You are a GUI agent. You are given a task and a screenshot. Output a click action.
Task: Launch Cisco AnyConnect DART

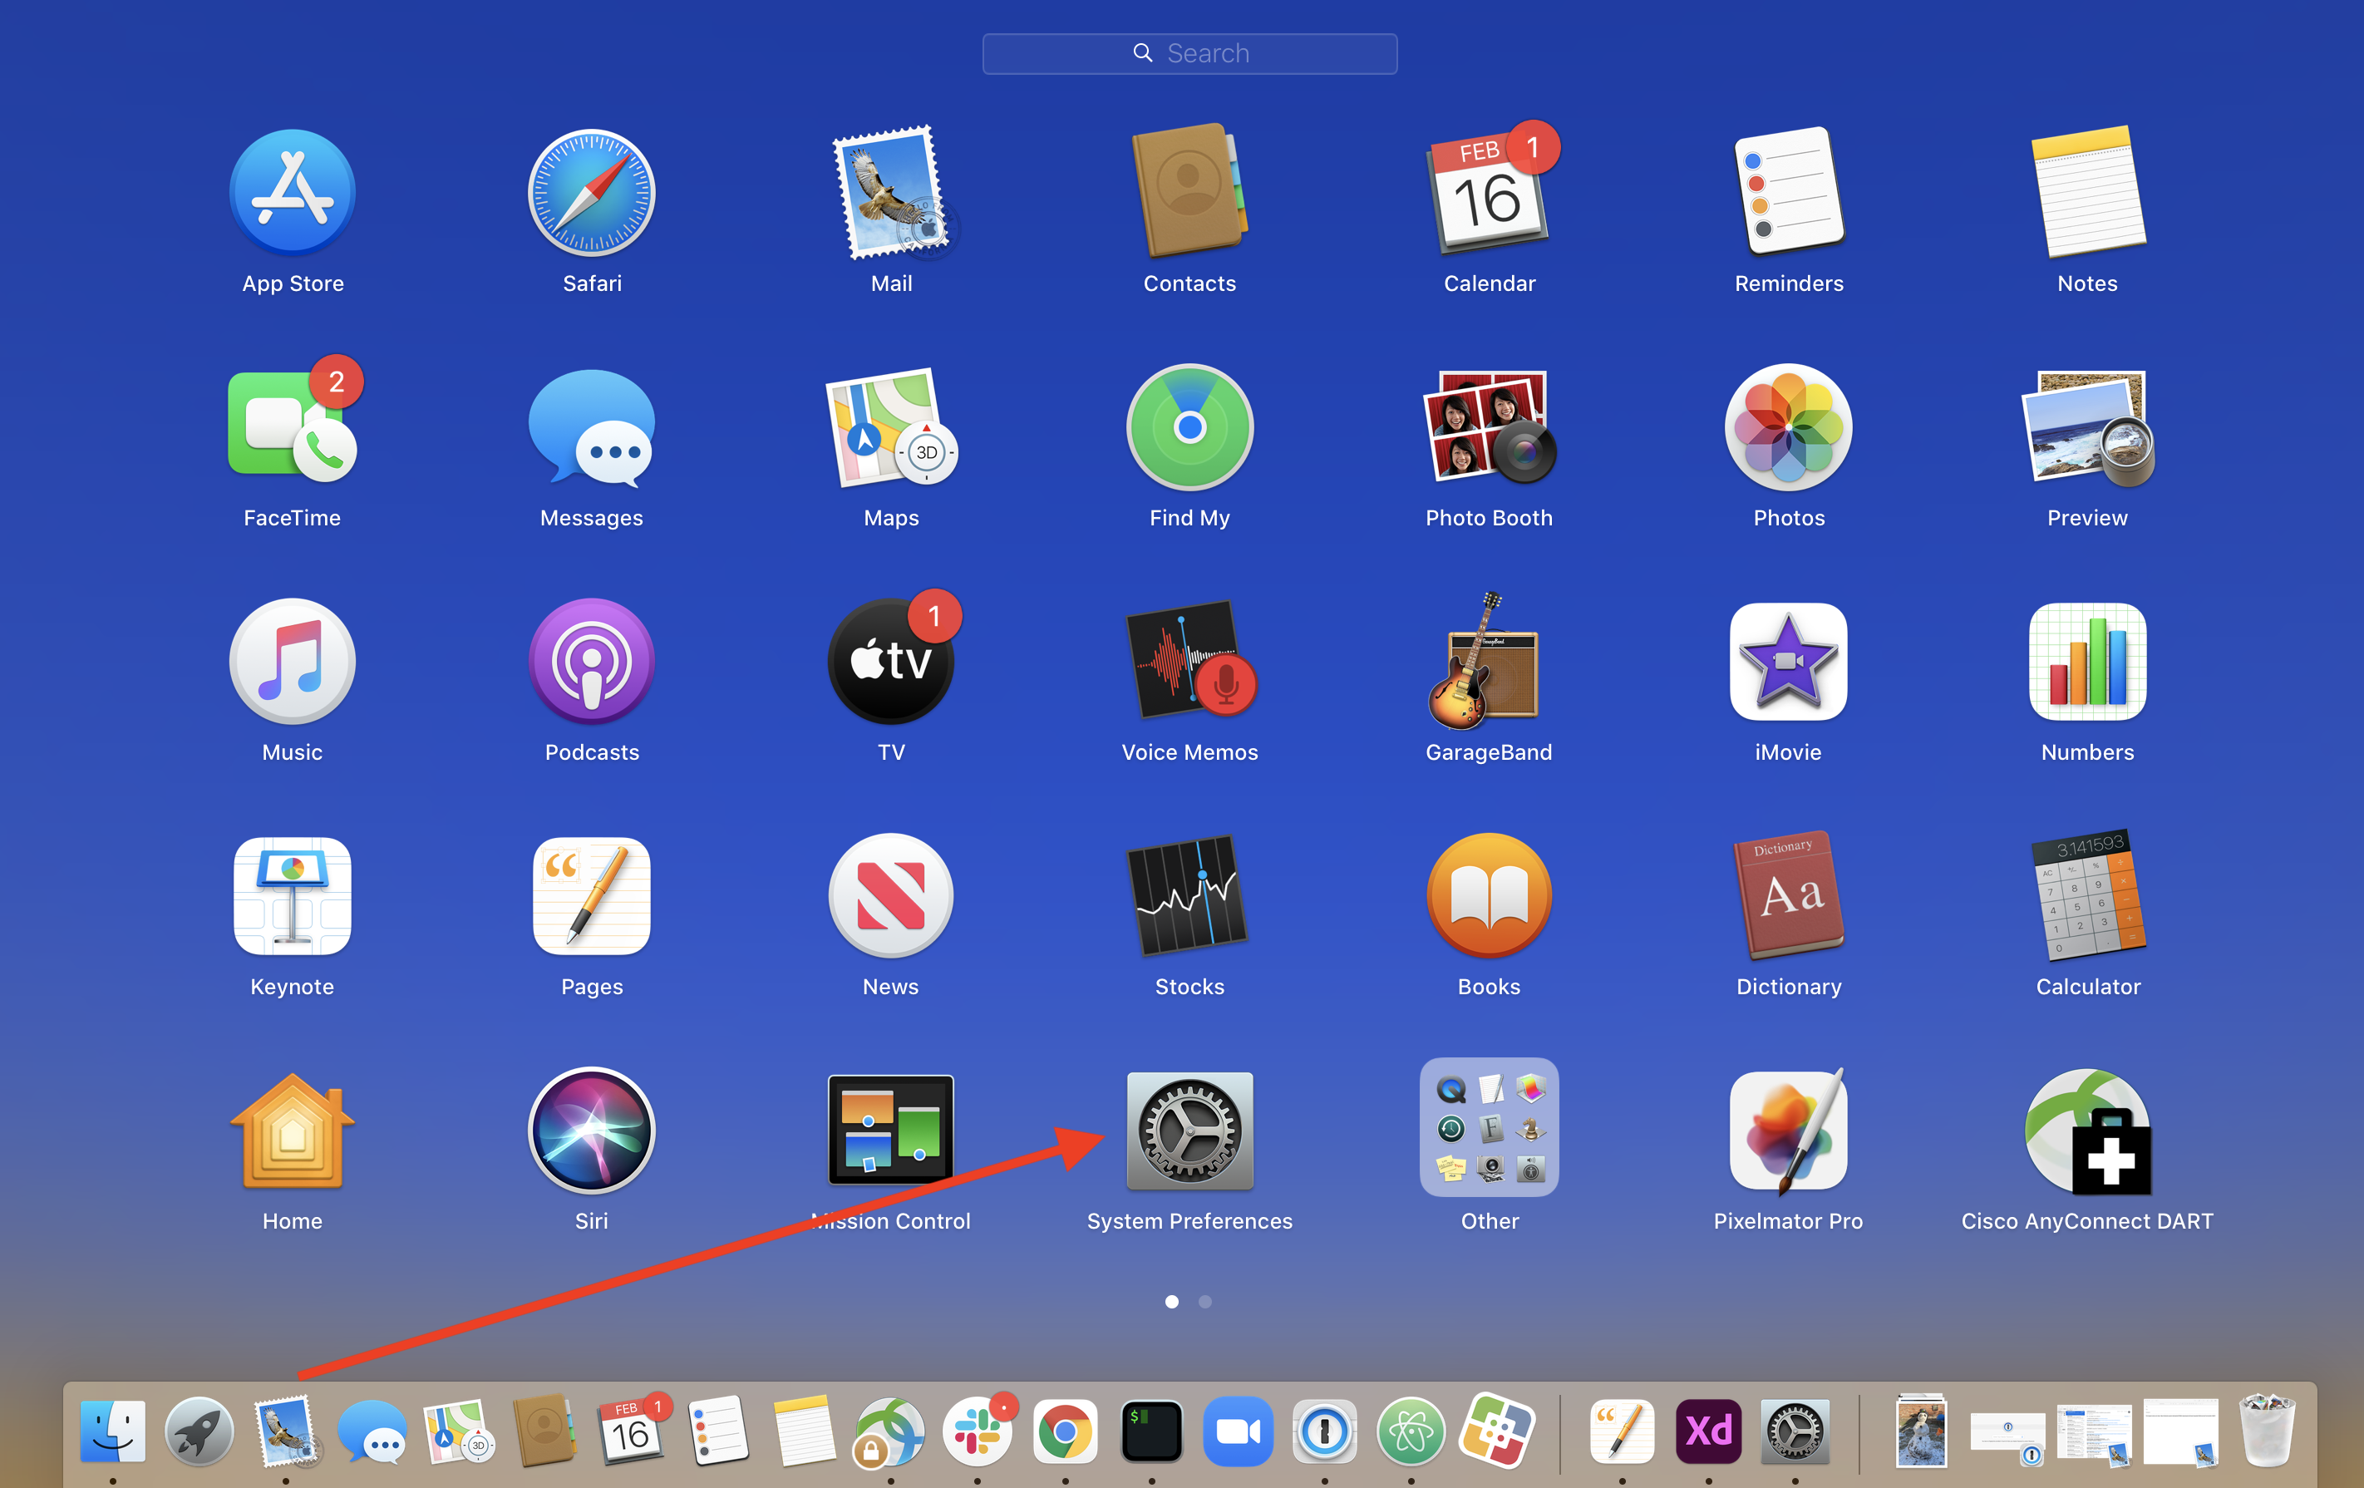[2087, 1131]
